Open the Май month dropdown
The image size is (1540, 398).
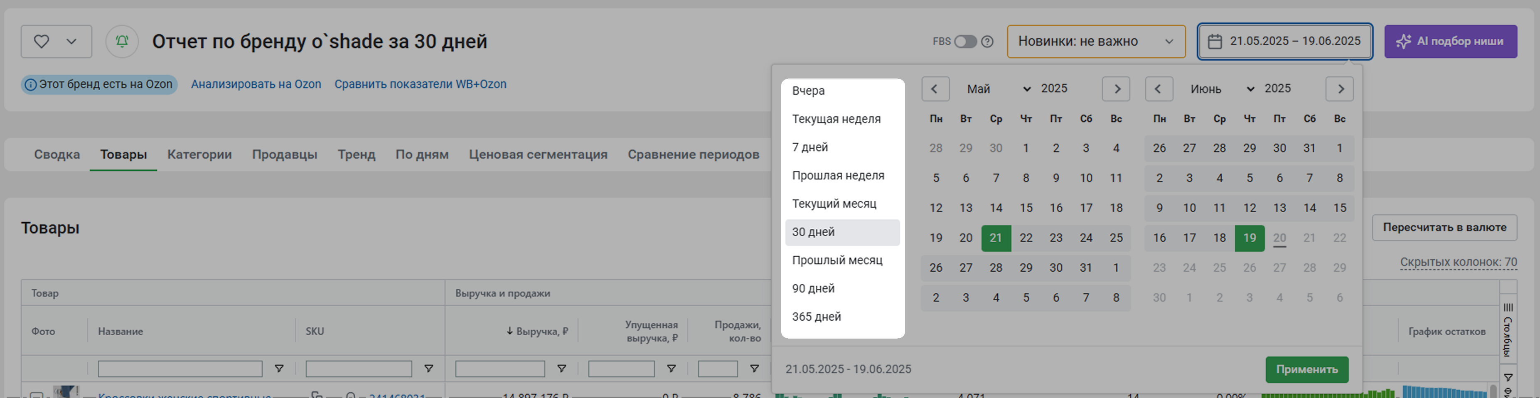tap(999, 89)
